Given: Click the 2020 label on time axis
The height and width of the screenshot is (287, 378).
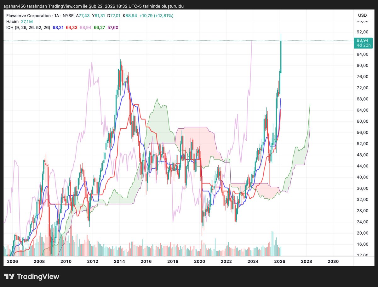Looking at the screenshot, I should click(199, 261).
